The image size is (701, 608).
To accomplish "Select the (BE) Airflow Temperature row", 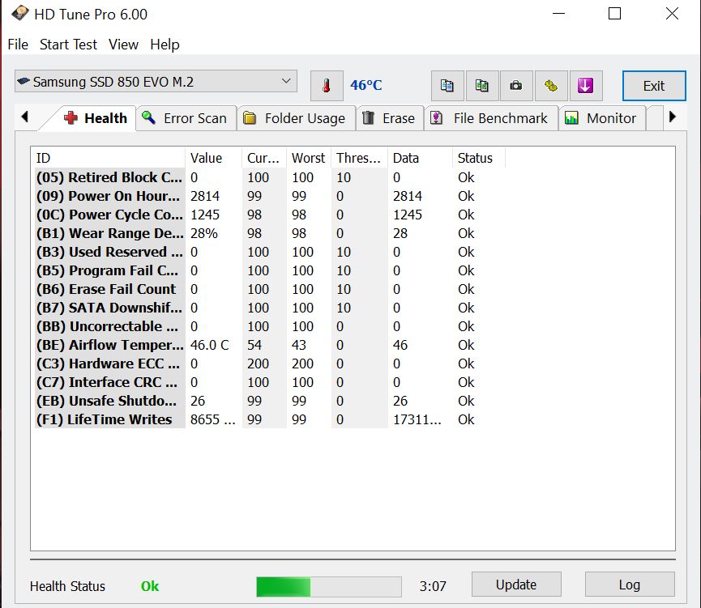I will coord(268,345).
